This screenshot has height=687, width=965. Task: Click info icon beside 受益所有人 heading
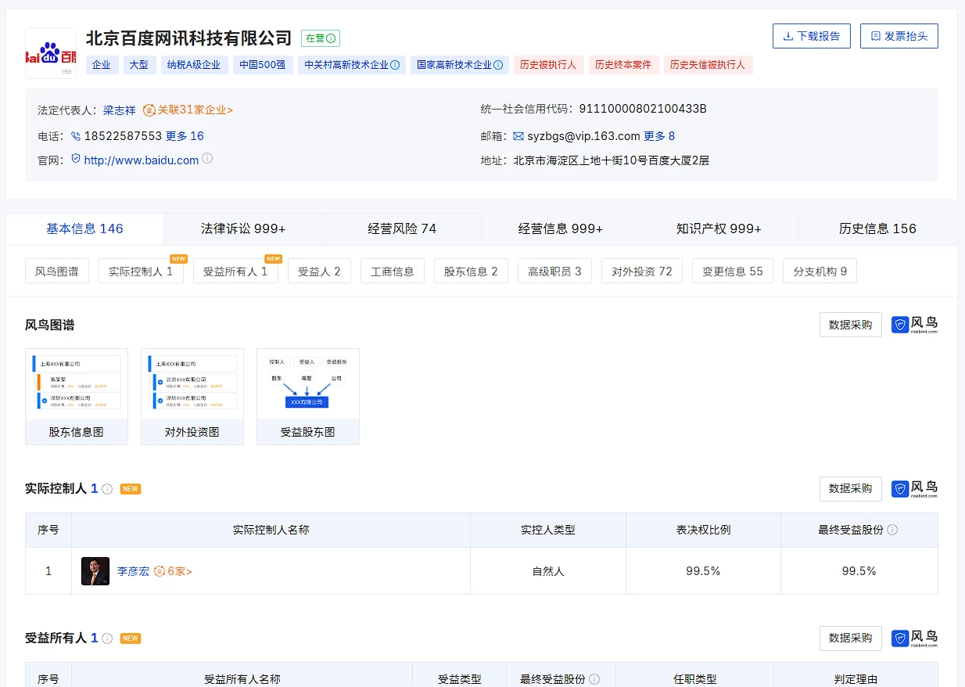point(107,638)
